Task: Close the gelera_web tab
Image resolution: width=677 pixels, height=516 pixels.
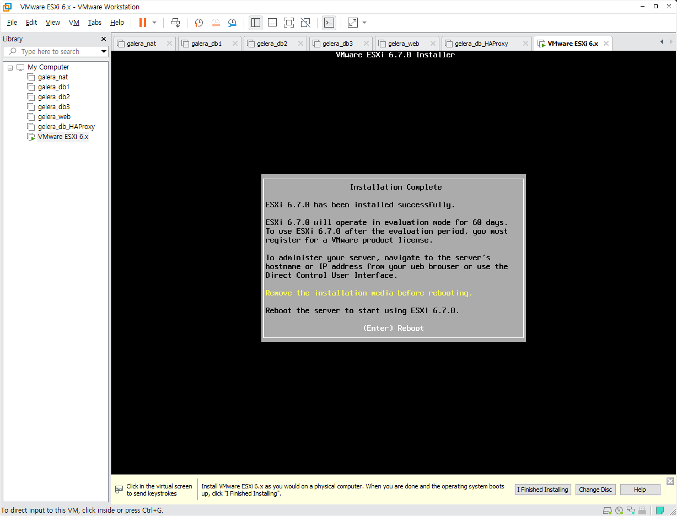Action: pos(433,44)
